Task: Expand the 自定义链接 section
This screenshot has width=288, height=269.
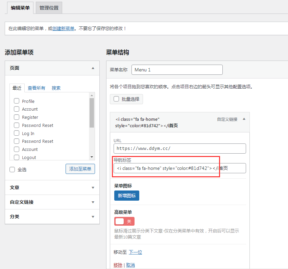Action: pyautogui.click(x=93, y=202)
